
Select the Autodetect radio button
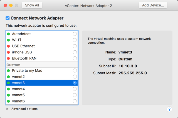75,34
